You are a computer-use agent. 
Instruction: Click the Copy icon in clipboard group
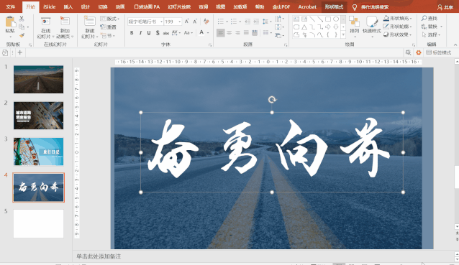tap(22, 27)
